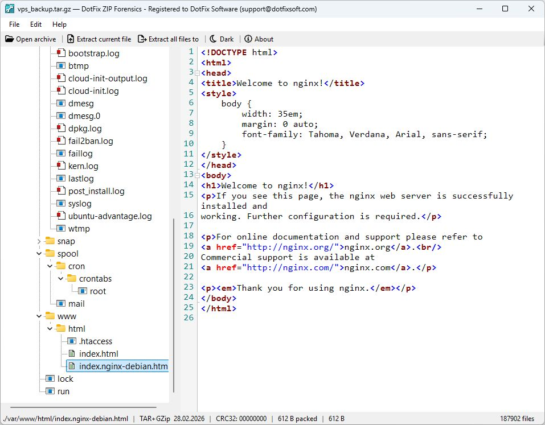This screenshot has width=545, height=425.
Task: Click the html folder icon
Action: click(61, 328)
